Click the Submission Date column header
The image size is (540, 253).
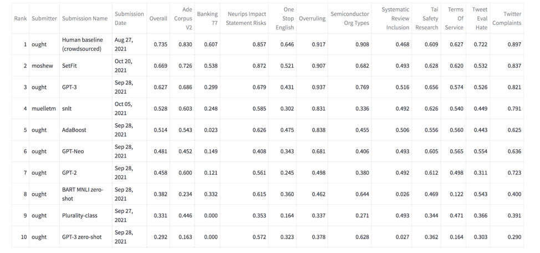[129, 18]
